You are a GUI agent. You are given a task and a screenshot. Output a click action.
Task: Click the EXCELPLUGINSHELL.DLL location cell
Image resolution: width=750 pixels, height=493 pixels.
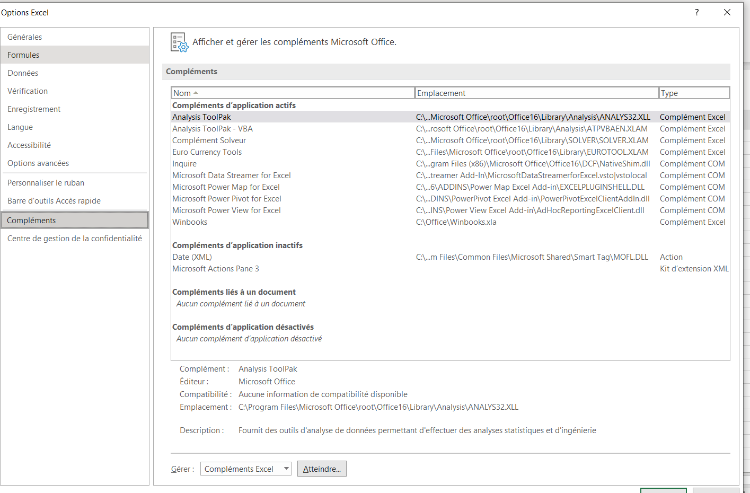pyautogui.click(x=531, y=187)
